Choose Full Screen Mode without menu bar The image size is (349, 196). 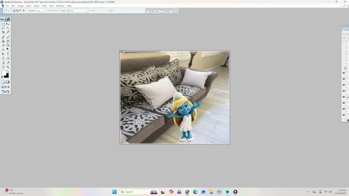[8, 87]
